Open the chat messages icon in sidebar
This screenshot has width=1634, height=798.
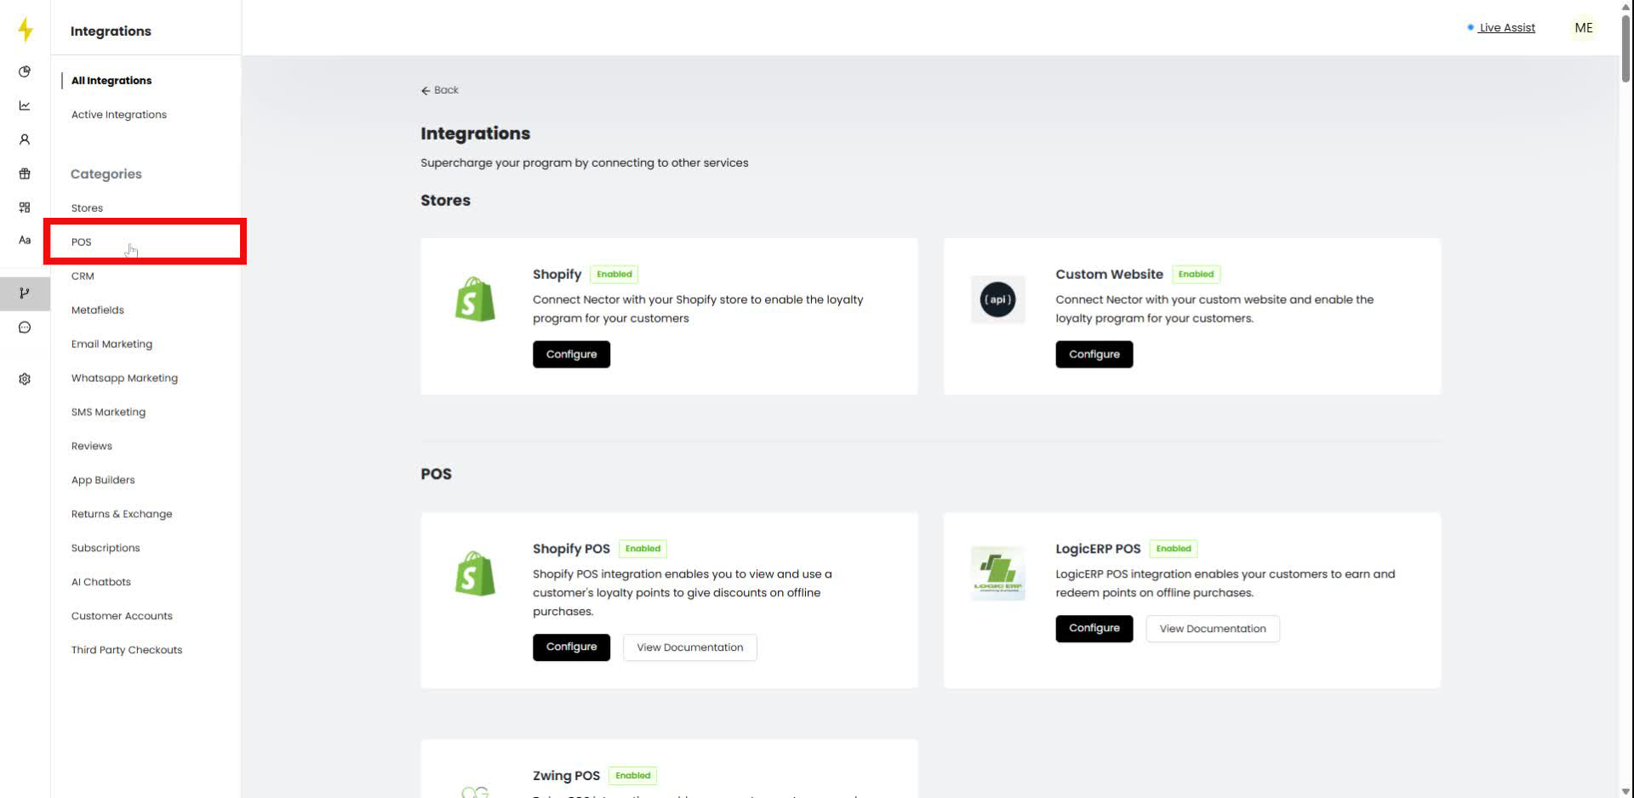(25, 327)
